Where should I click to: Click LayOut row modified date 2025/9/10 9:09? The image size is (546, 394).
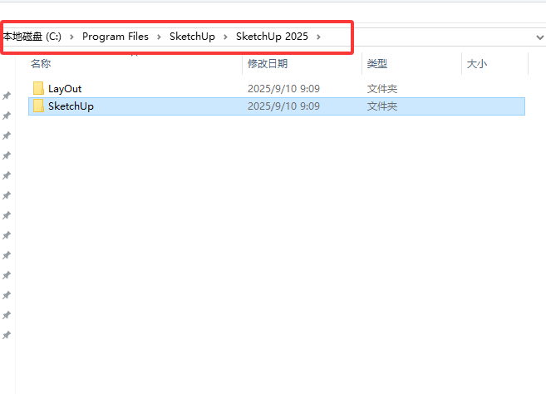pyautogui.click(x=283, y=89)
